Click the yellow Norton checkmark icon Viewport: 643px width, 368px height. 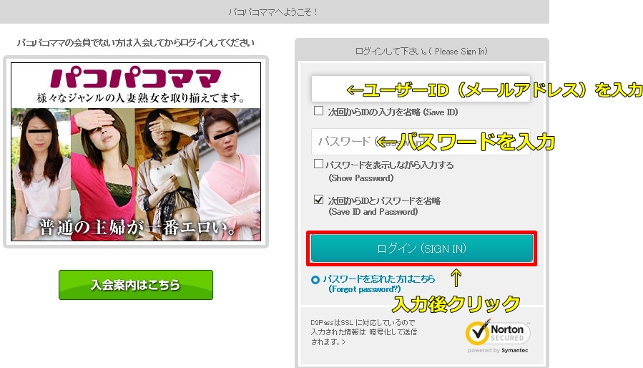(478, 332)
